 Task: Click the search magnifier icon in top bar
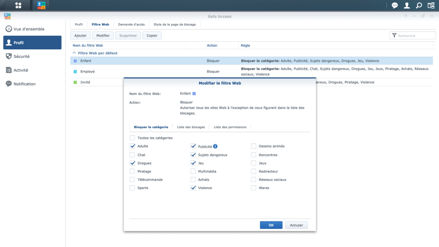tap(419, 6)
